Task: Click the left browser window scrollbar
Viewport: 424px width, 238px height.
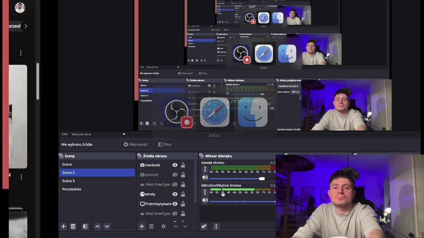Action: click(x=38, y=81)
